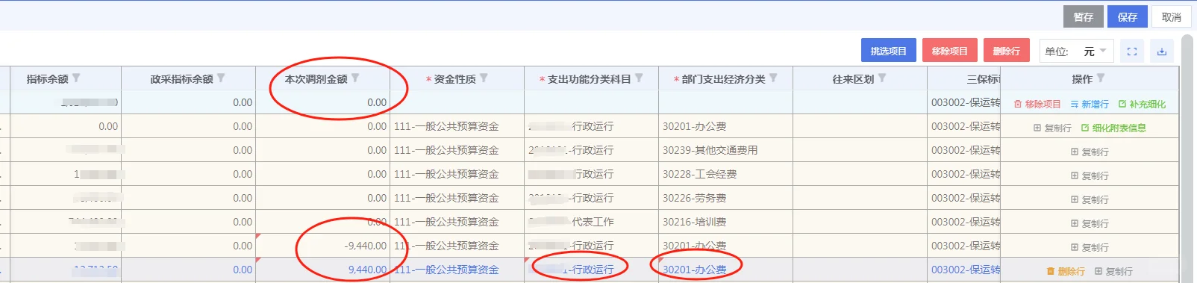Click the fullscreen expand icon
Viewport: 1197px width, 283px height.
(1132, 51)
